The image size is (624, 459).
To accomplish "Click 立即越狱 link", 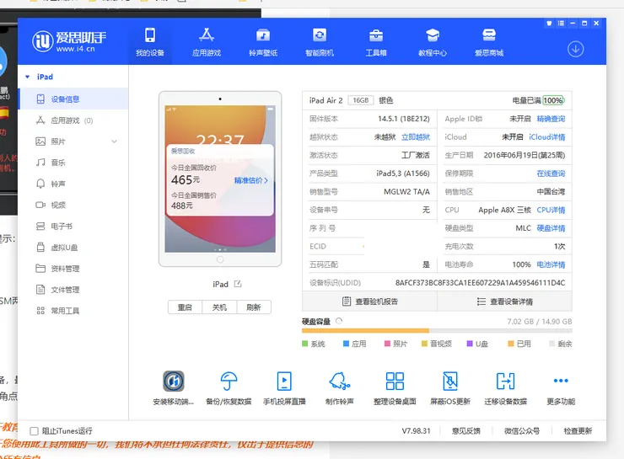I will 416,137.
